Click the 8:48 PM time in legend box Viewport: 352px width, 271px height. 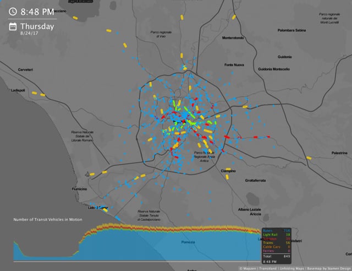[269, 262]
